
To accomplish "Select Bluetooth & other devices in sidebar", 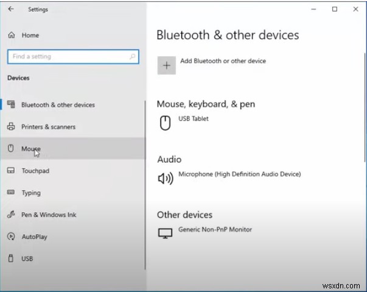I will 58,105.
